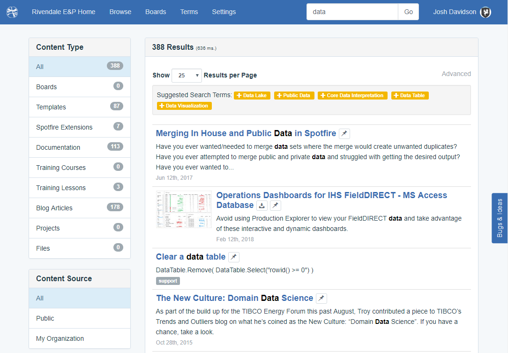Focus the search field containing data

coord(352,12)
